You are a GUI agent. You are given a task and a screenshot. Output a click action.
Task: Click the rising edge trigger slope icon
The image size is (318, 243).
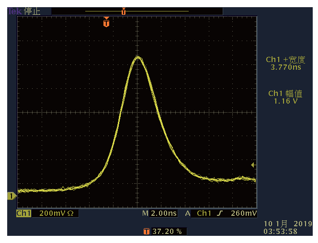(x=219, y=213)
